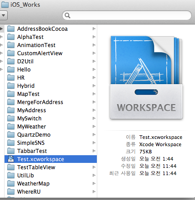The width and height of the screenshot is (195, 200).
Task: Select the TabbarTest folder name
Action: click(32, 151)
